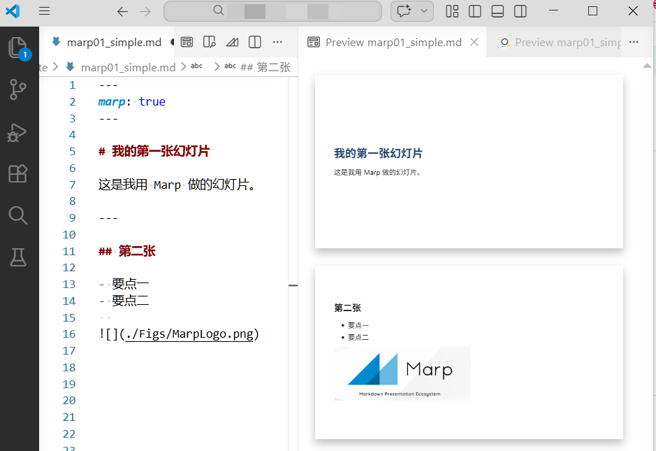Click the Marp logo image in preview
Screen dimensions: 656x451
tap(402, 373)
